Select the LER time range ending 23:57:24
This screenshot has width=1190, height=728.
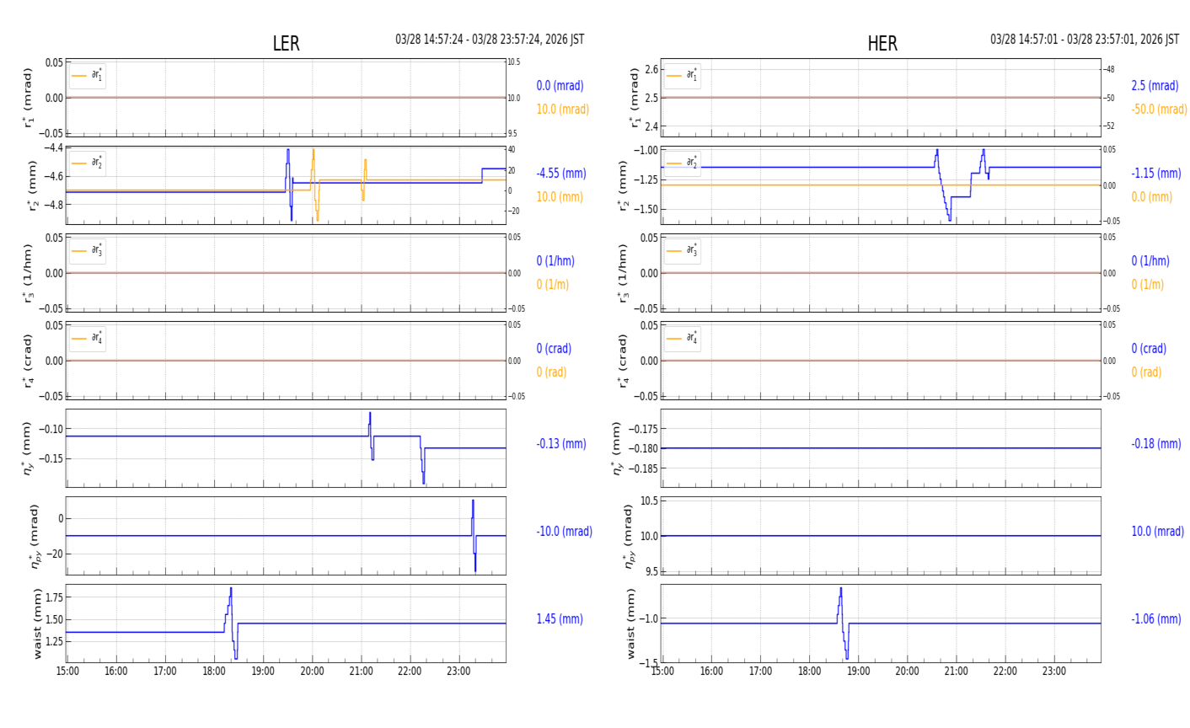[x=490, y=40]
